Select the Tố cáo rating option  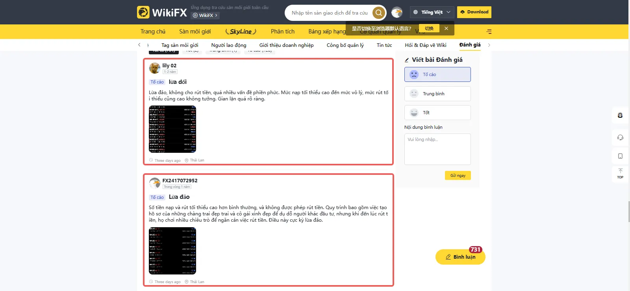437,74
